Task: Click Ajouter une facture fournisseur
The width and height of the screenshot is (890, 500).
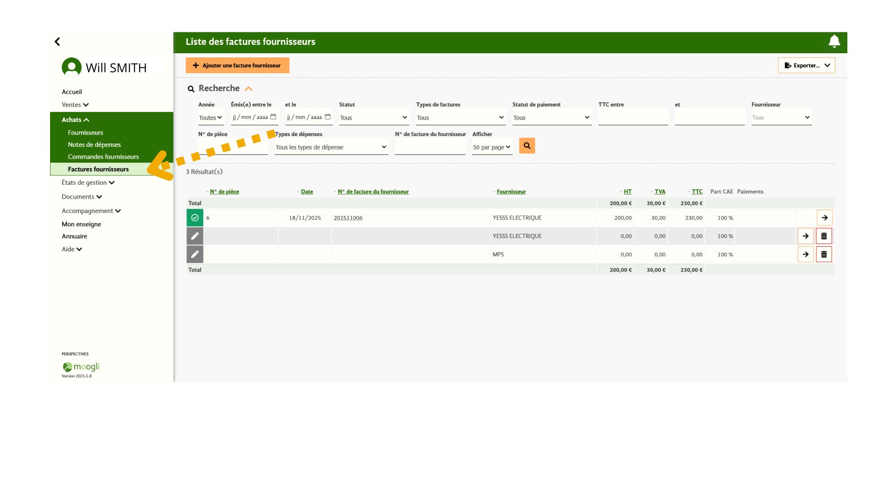Action: pos(237,65)
